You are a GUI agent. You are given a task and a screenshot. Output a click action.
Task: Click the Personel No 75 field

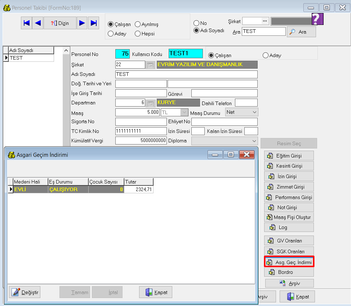pyautogui.click(x=123, y=53)
